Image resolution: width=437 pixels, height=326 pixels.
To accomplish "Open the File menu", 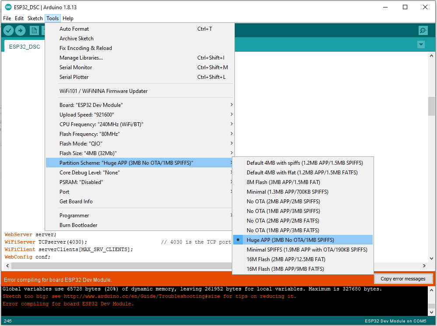I will [x=7, y=18].
